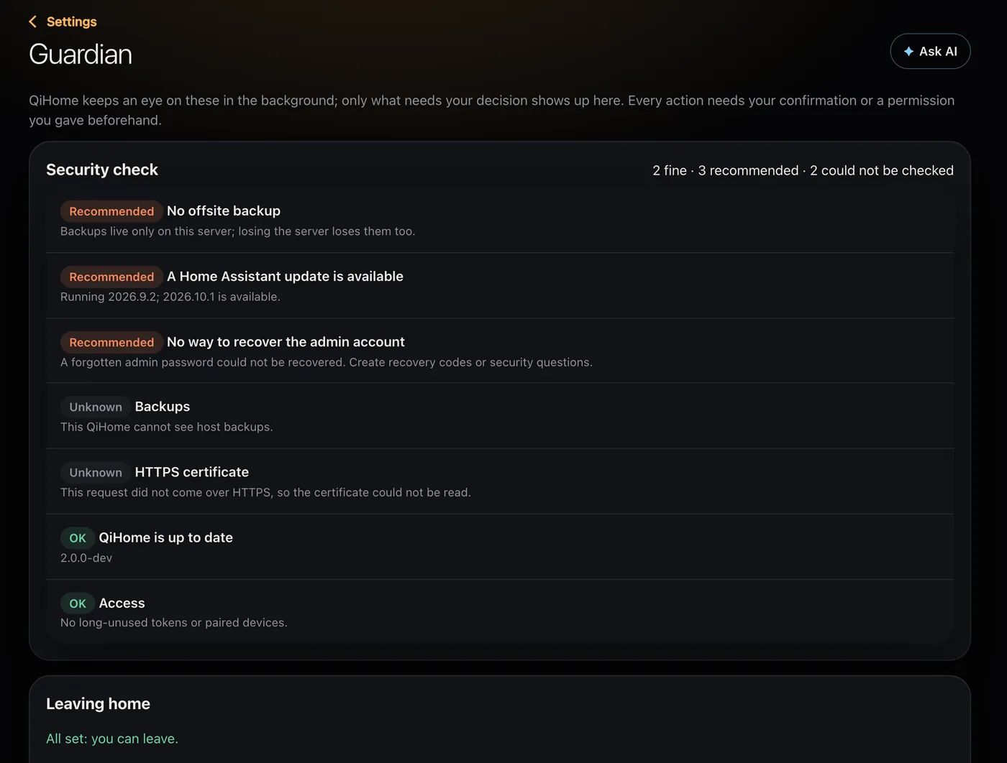The width and height of the screenshot is (1007, 763).
Task: Click the OK badge next to Access
Action: (78, 604)
